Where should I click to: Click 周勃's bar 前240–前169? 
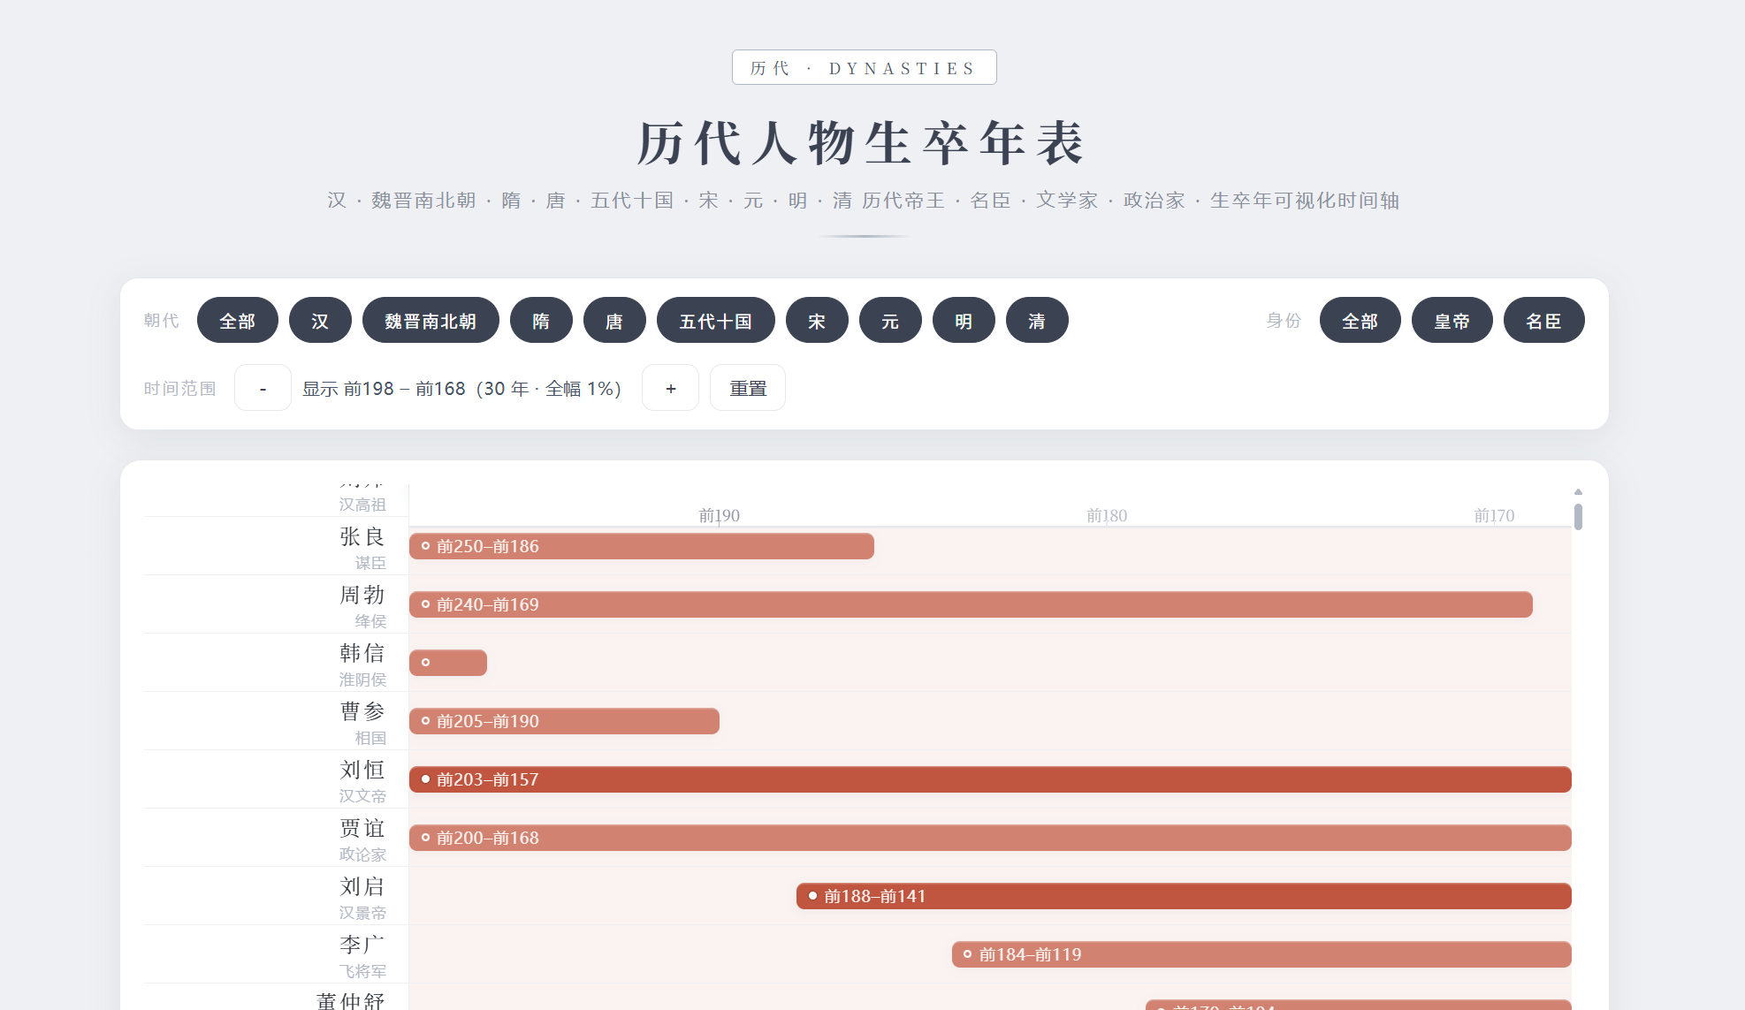coord(971,604)
